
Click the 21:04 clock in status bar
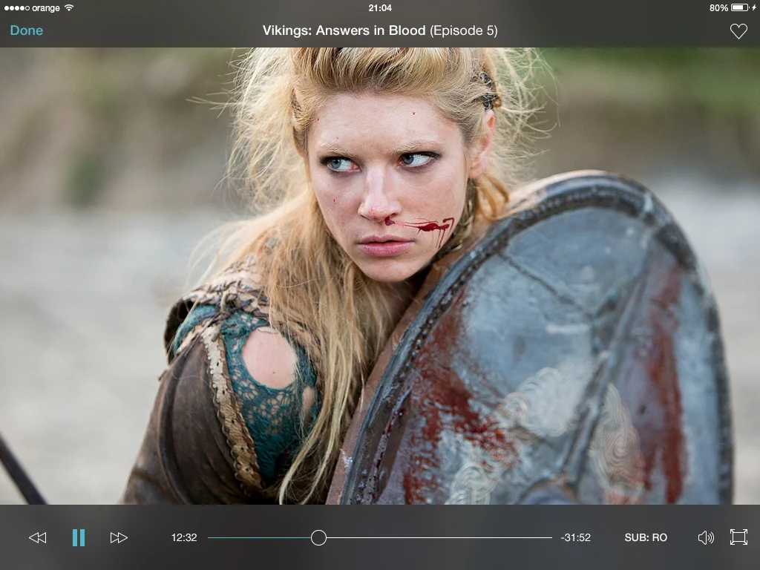point(380,7)
